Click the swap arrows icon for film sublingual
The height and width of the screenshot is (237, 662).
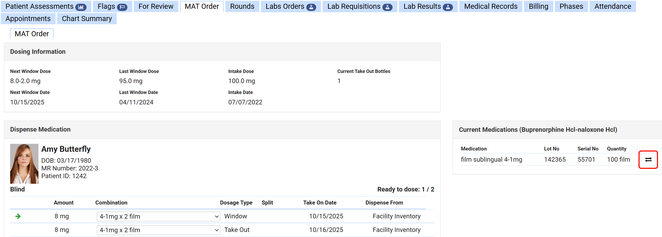(x=648, y=160)
